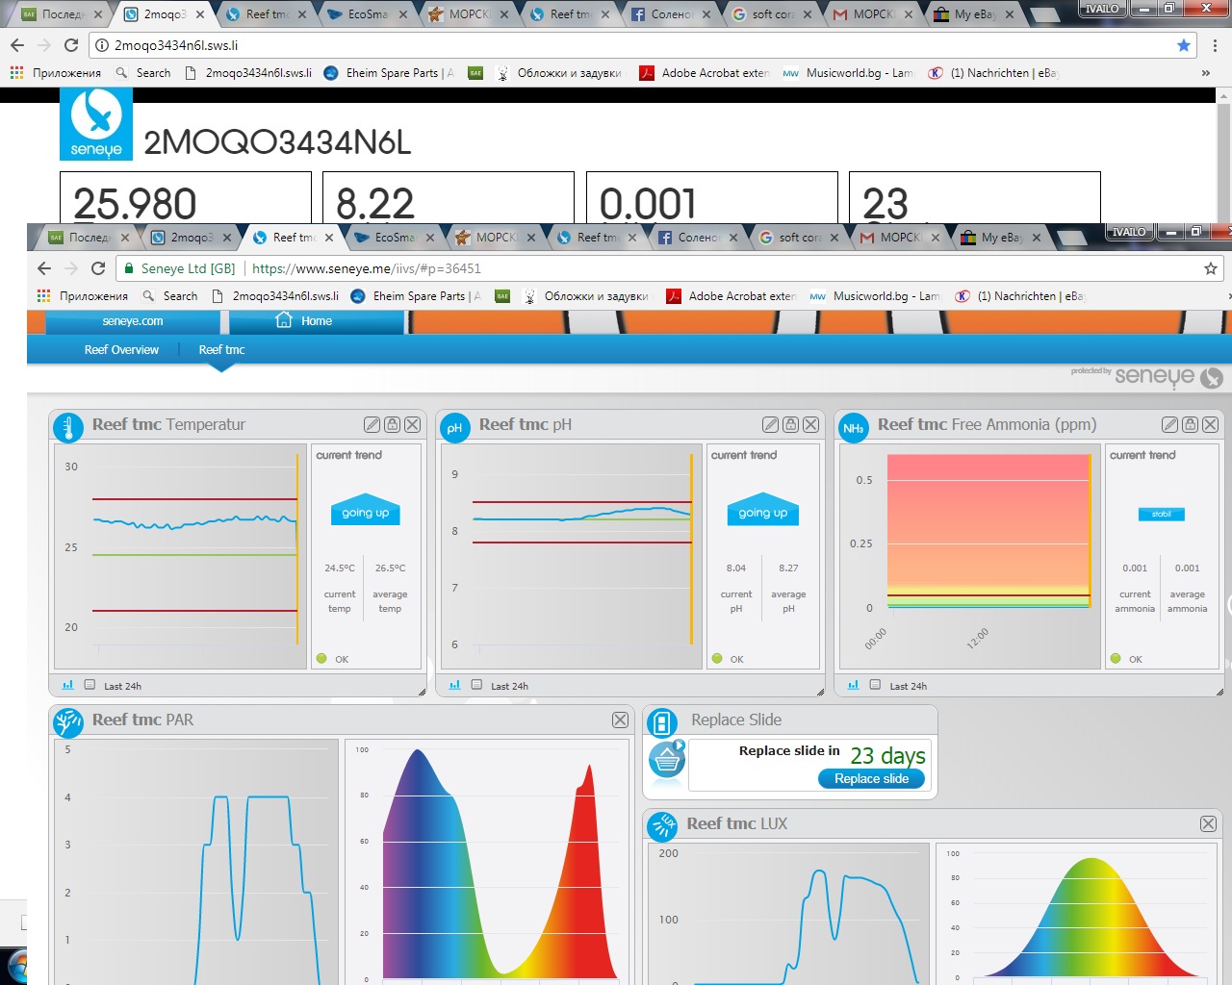
Task: Open Musicworld.bg bookmark in front window
Action: coord(875,296)
